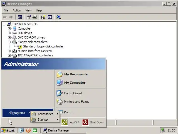Launch Internet Explorer from Quick Launch
This screenshot has width=178, height=134.
coord(22,130)
